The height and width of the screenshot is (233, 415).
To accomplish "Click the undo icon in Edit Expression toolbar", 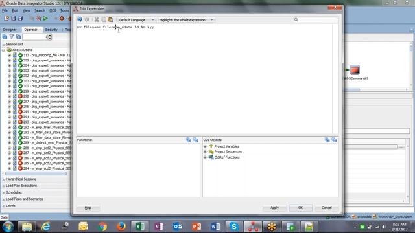I will (80, 19).
